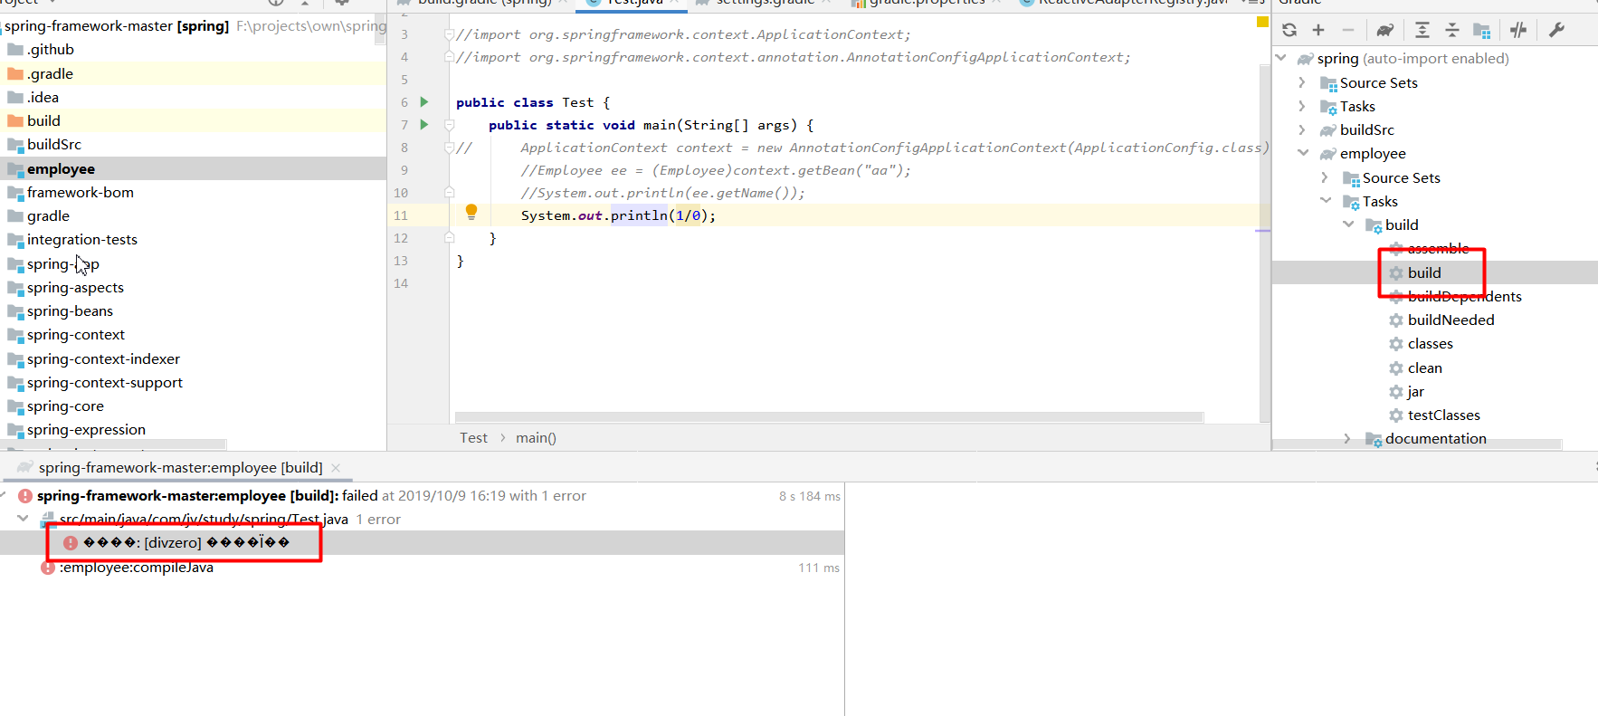
Task: Select the framework-bom module
Action: [81, 192]
